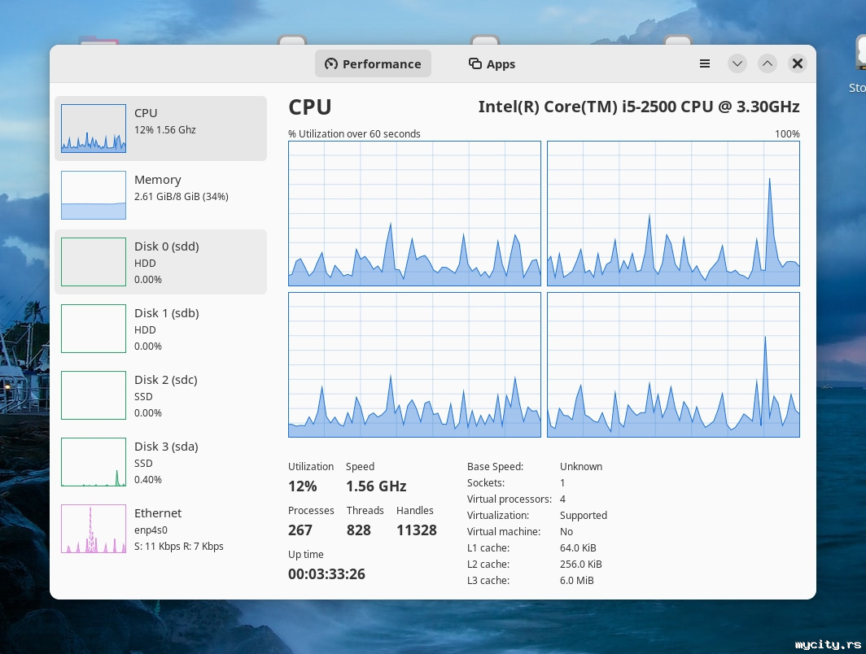Open the Apps tab
The width and height of the screenshot is (866, 654).
click(x=492, y=64)
